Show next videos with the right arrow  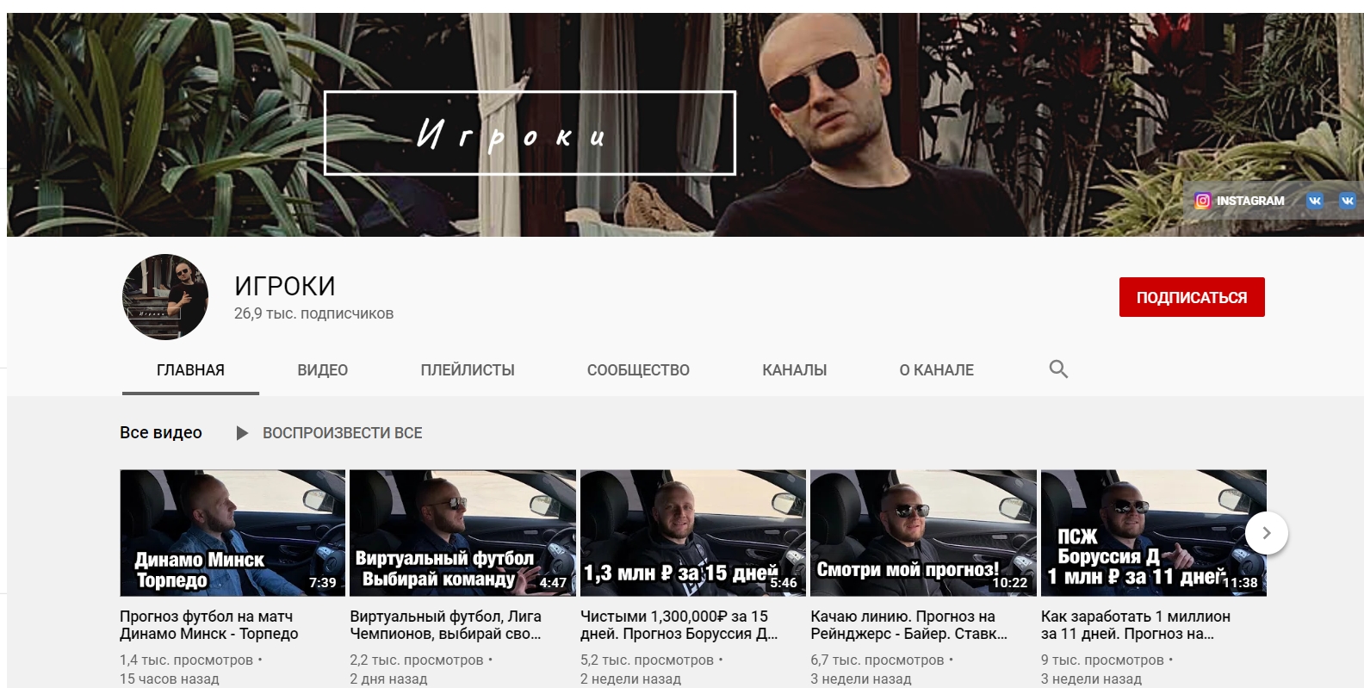1266,533
